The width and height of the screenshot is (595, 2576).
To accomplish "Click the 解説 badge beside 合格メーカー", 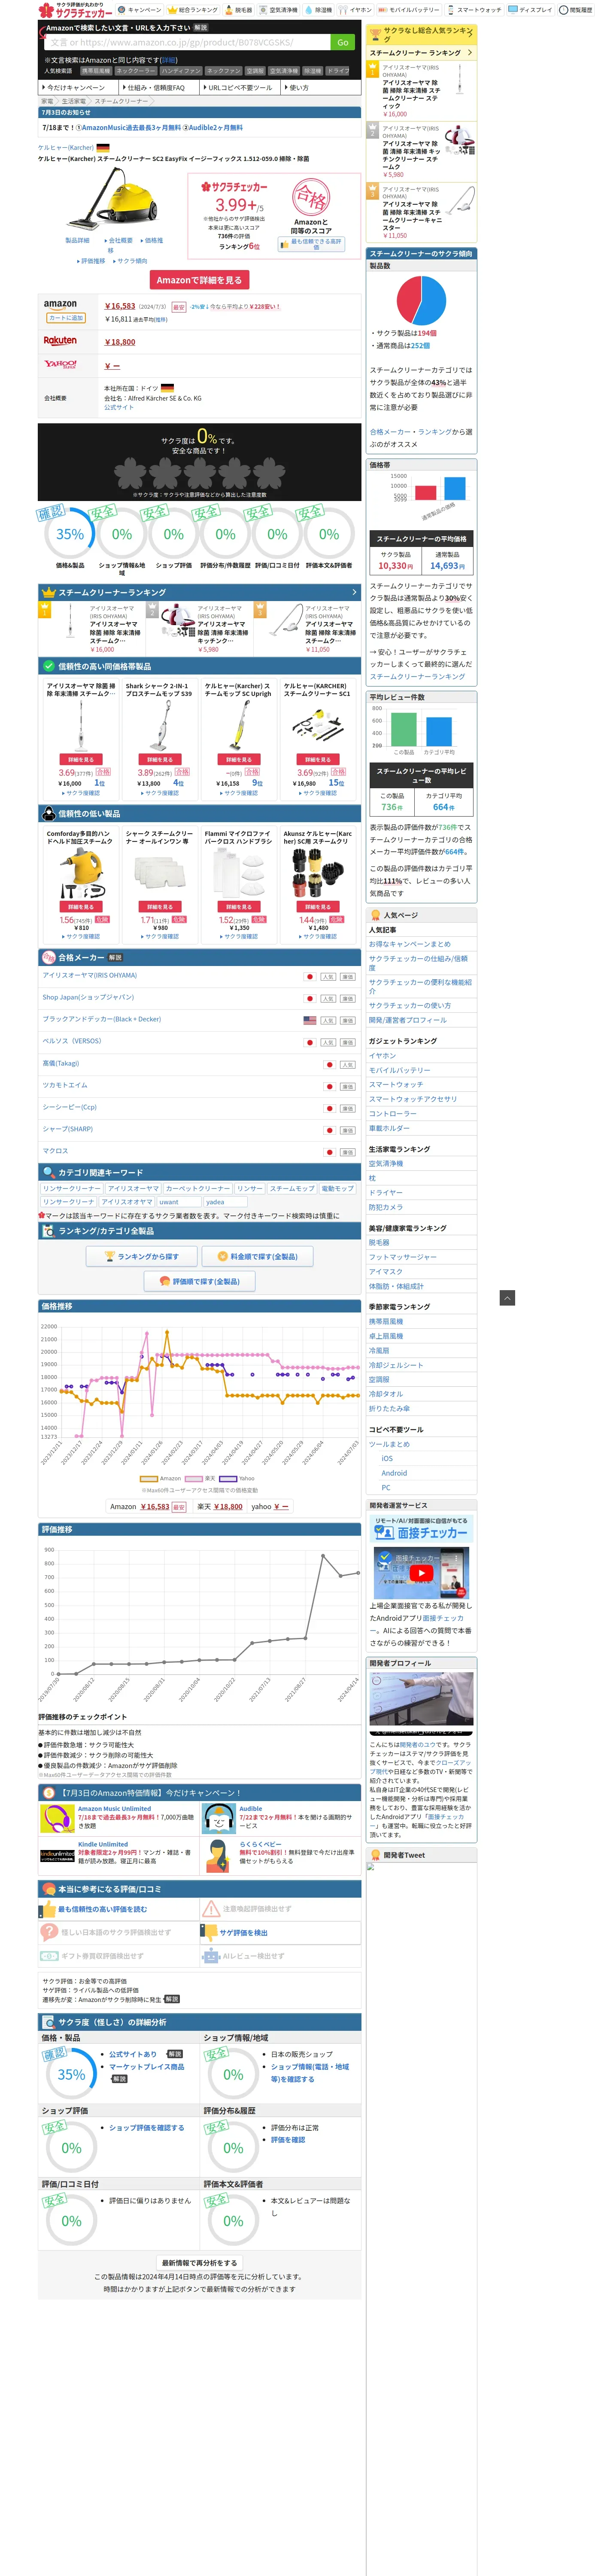I will point(115,957).
